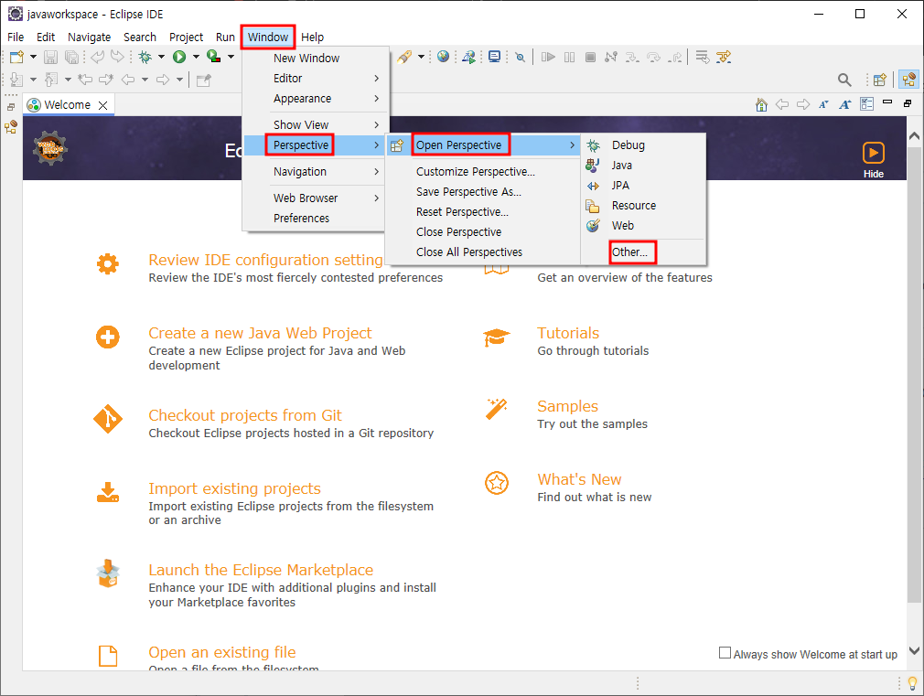Click the Resume debug icon
Viewport: 924px width, 696px height.
[x=548, y=58]
